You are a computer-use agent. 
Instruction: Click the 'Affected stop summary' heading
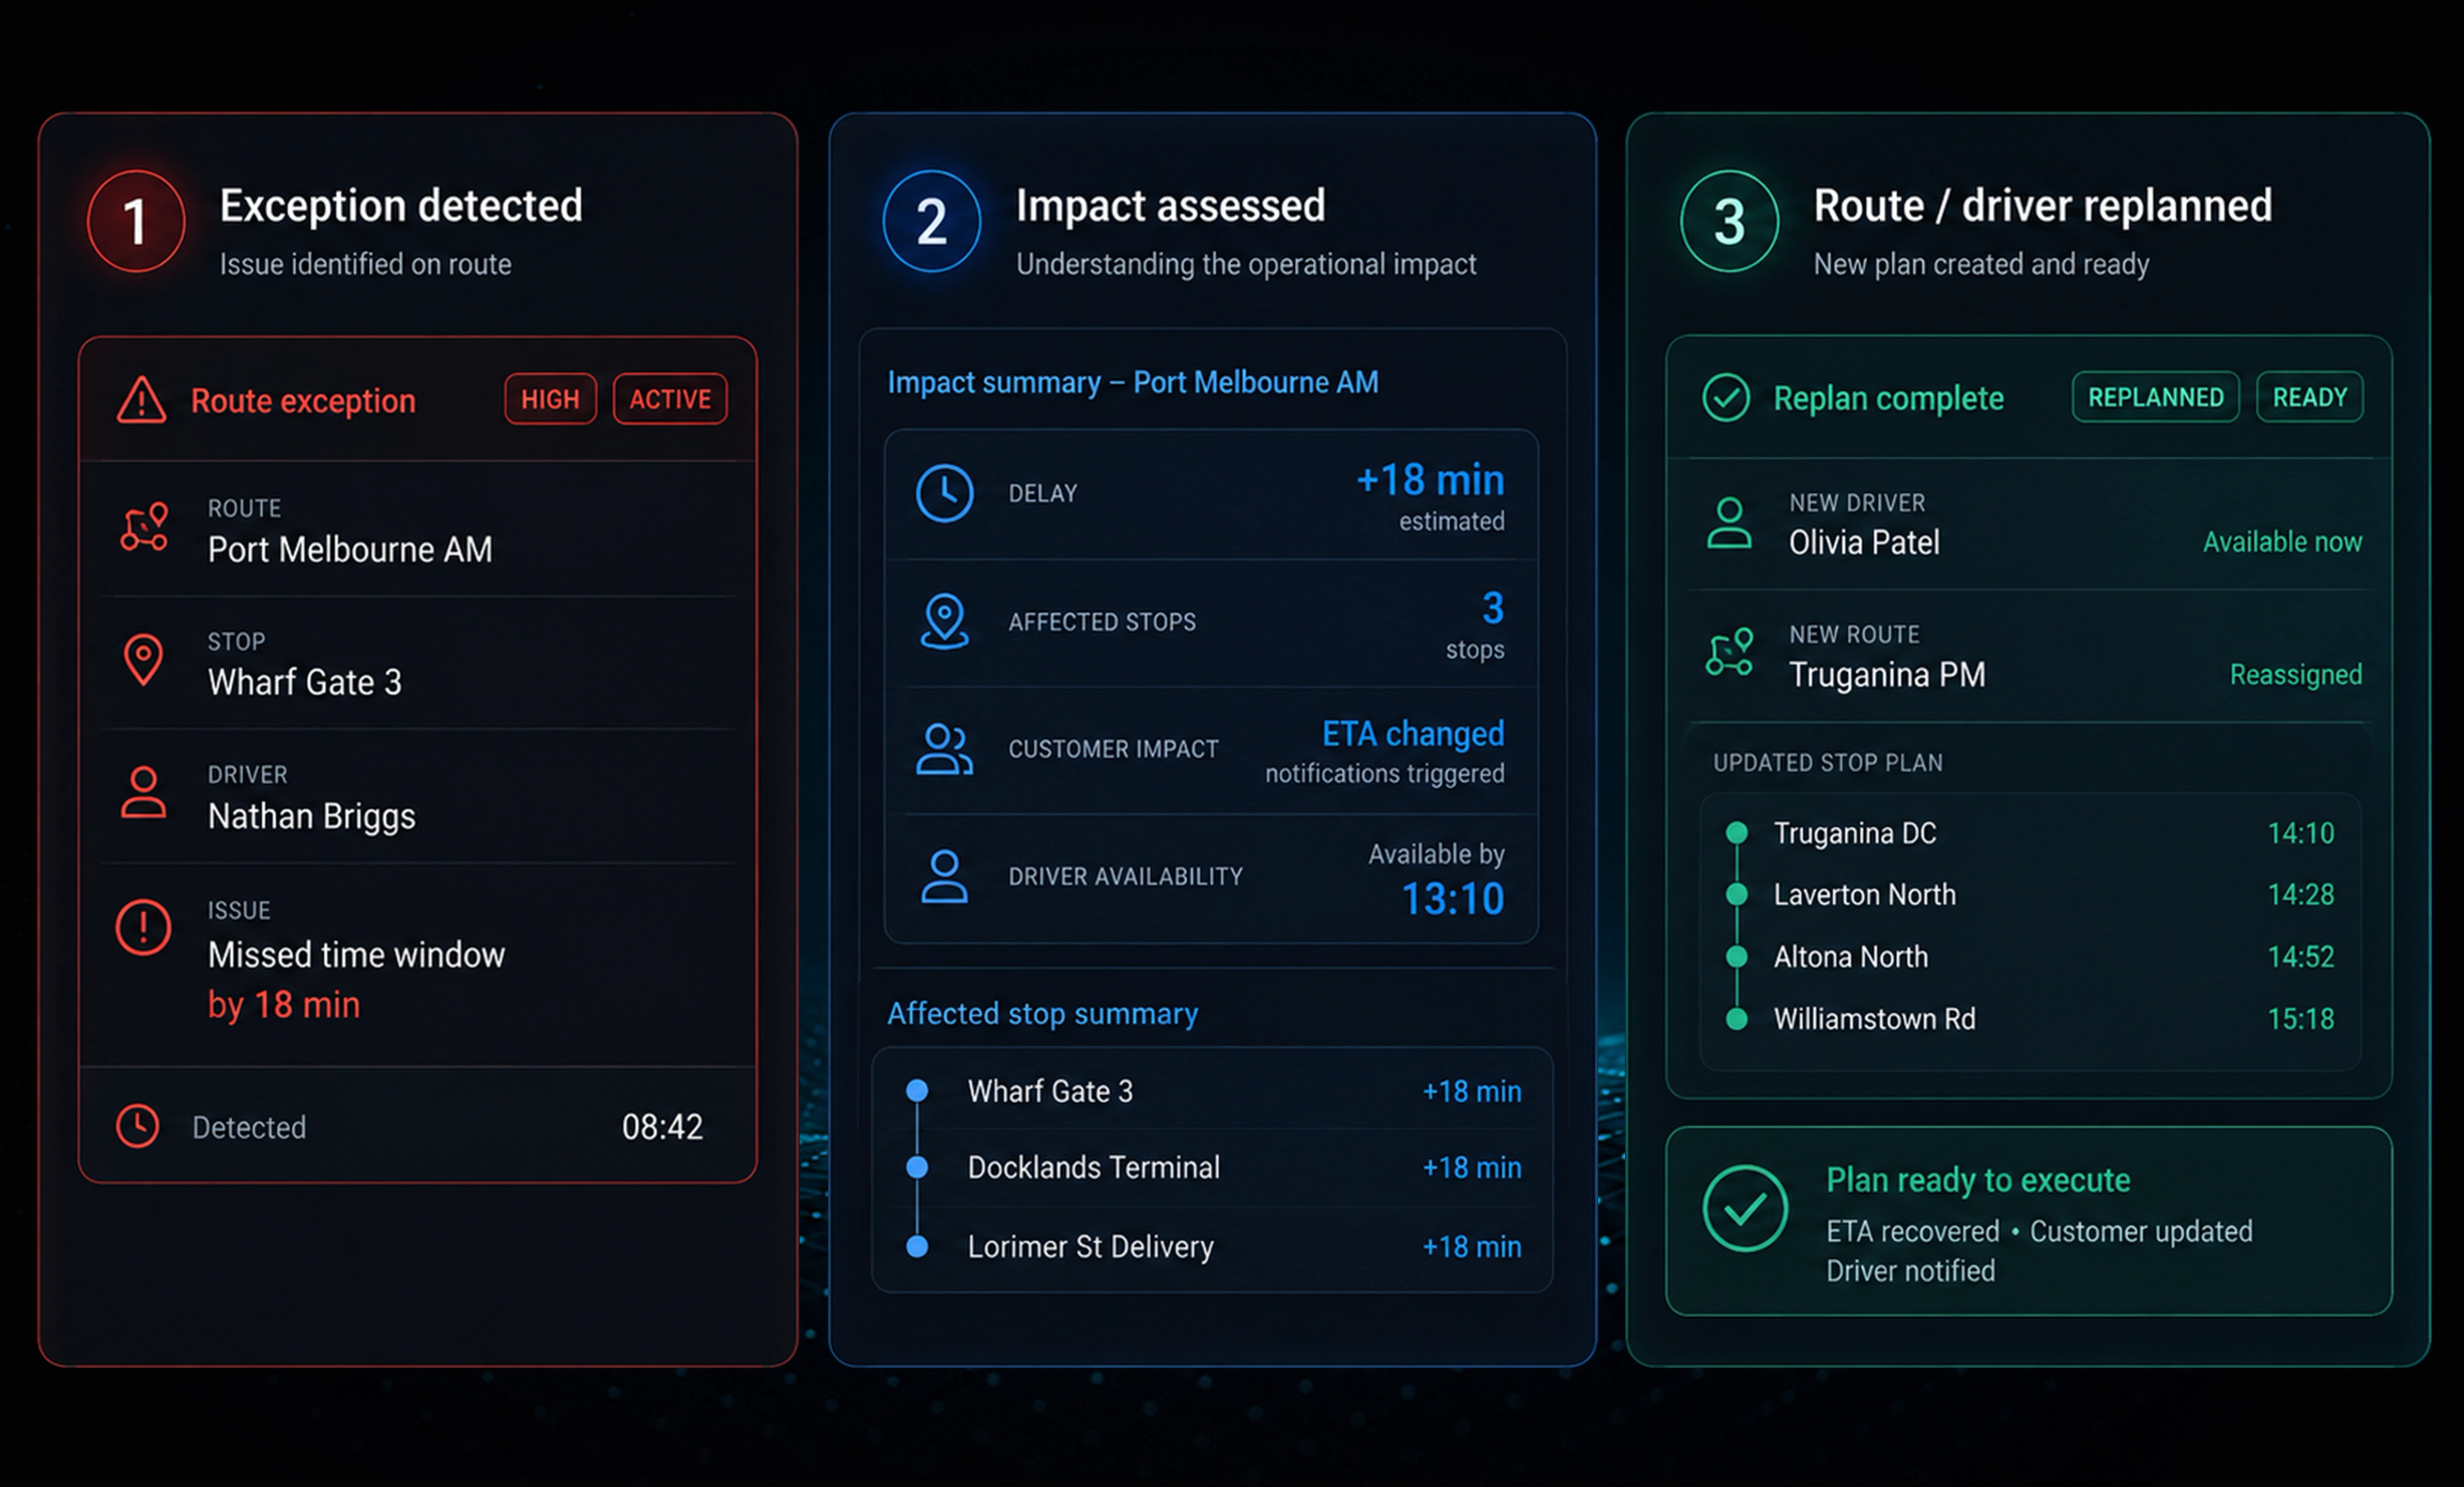pos(1042,1013)
